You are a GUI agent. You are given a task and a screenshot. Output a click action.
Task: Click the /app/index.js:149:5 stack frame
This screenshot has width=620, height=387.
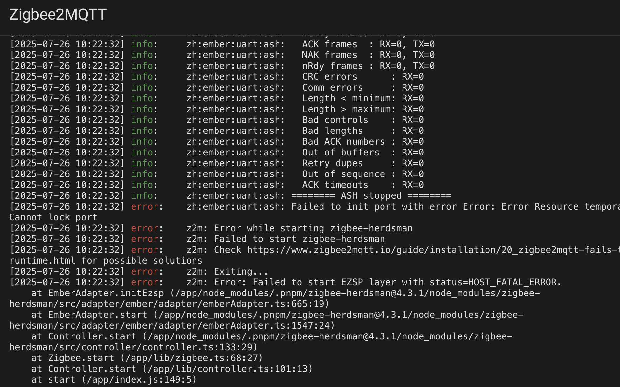[139, 380]
